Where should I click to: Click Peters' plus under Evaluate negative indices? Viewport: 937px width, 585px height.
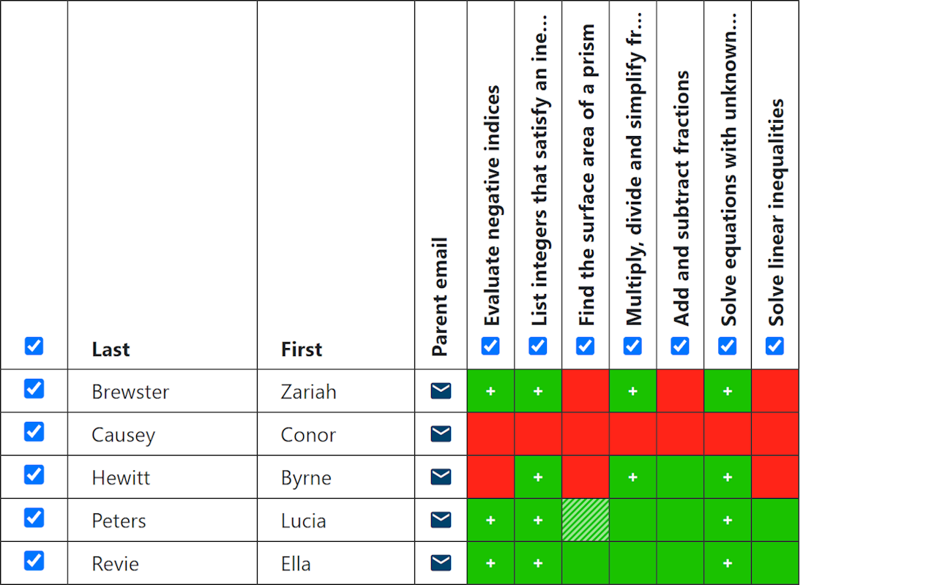[x=490, y=520]
